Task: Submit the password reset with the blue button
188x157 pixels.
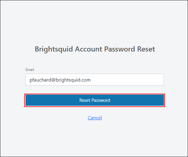Action: click(95, 100)
